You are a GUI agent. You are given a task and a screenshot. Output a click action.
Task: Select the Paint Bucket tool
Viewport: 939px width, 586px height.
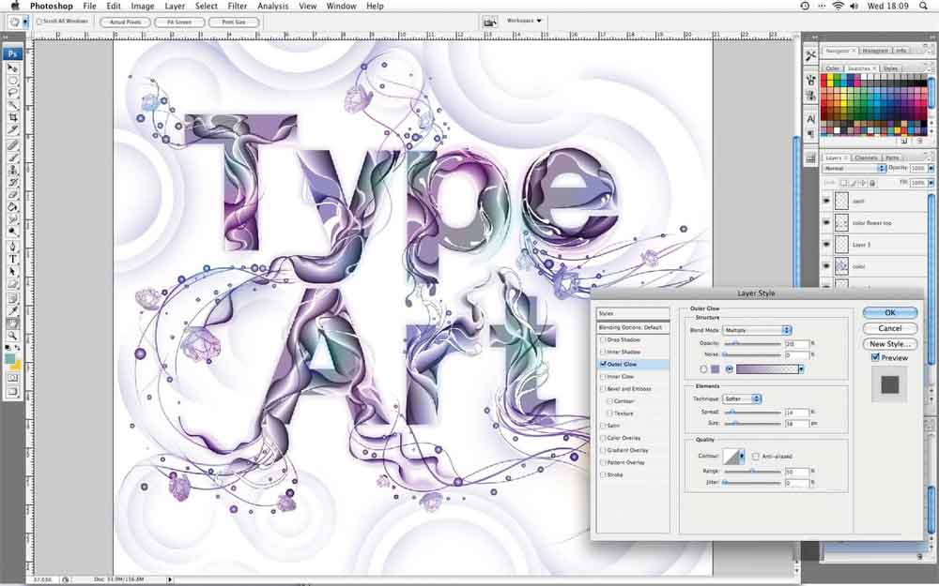click(x=12, y=207)
